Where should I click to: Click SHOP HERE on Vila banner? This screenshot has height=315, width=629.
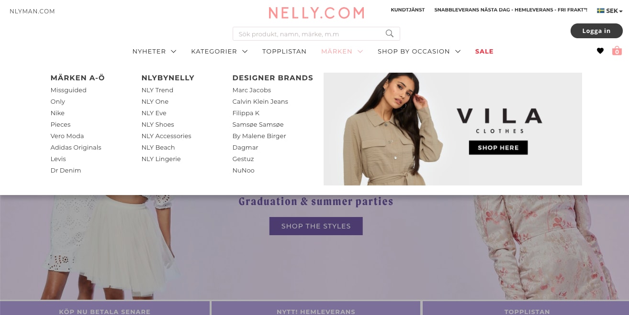coord(498,148)
